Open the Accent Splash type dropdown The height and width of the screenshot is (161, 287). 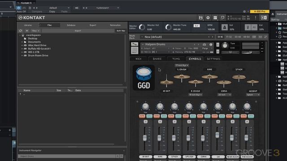click(253, 95)
